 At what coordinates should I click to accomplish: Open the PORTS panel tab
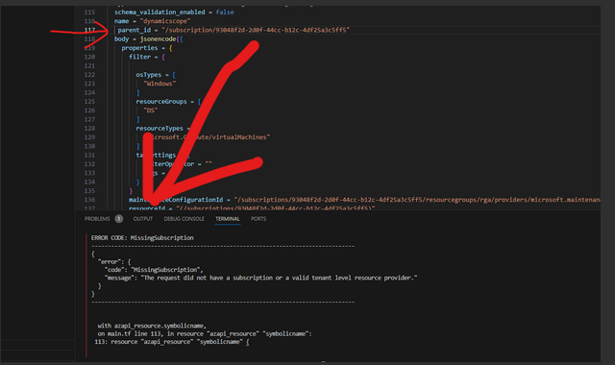258,219
